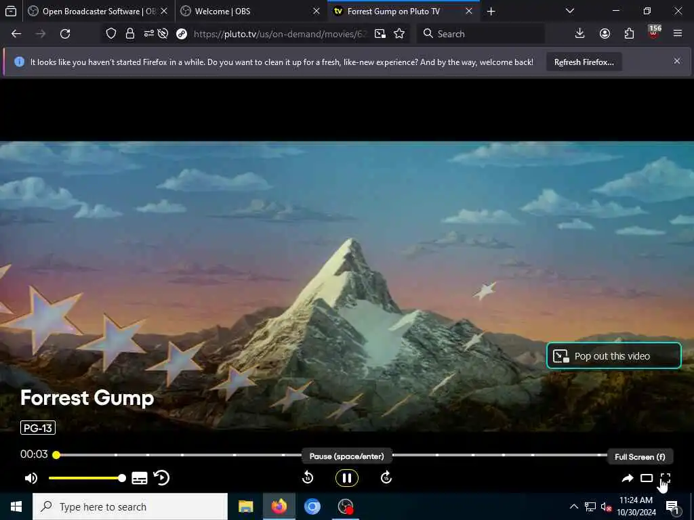Click the video progress bar handle
Viewport: 694px width, 520px height.
point(56,455)
